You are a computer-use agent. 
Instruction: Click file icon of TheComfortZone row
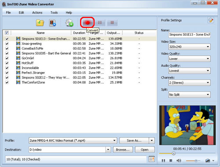click(x=18, y=82)
